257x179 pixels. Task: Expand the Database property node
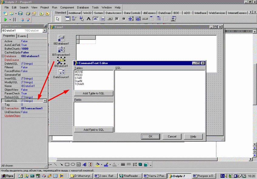pyautogui.click(x=3, y=56)
